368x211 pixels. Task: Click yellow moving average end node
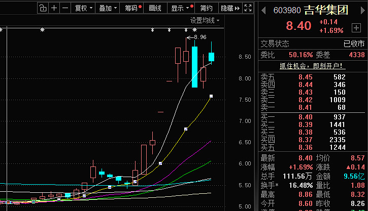click(211, 96)
